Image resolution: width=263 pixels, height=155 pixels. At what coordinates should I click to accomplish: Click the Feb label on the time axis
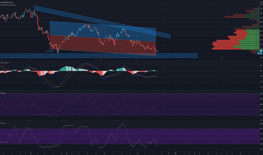point(208,153)
